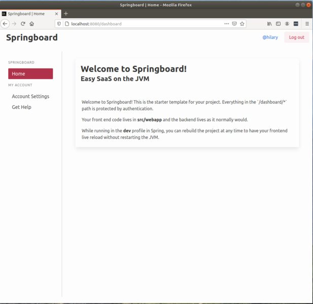Open the @hilary profile link
313x304 pixels.
pos(270,37)
